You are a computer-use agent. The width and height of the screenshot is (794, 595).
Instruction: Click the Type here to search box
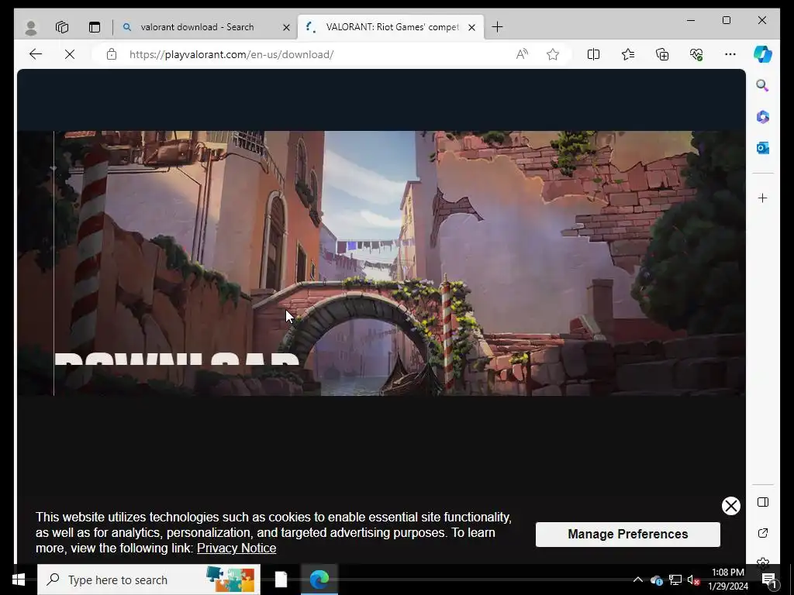149,580
